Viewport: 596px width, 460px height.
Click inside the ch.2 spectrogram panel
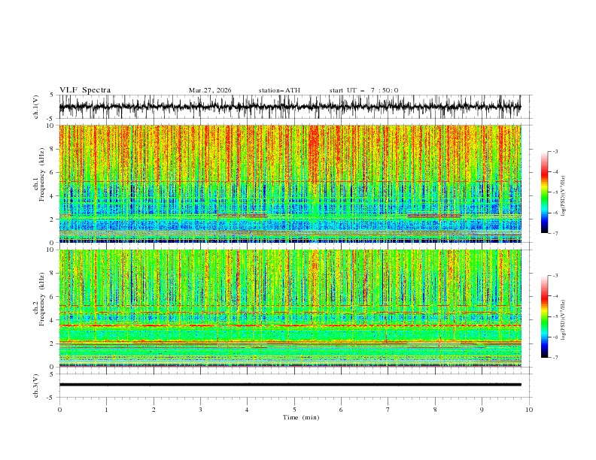[290, 308]
